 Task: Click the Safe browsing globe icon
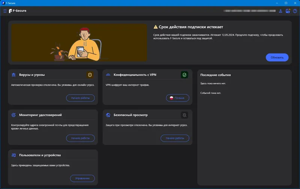[108, 115]
